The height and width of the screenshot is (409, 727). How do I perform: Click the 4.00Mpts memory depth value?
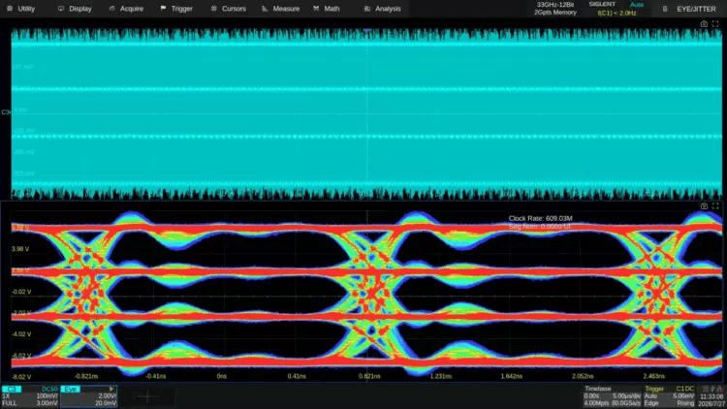[595, 403]
